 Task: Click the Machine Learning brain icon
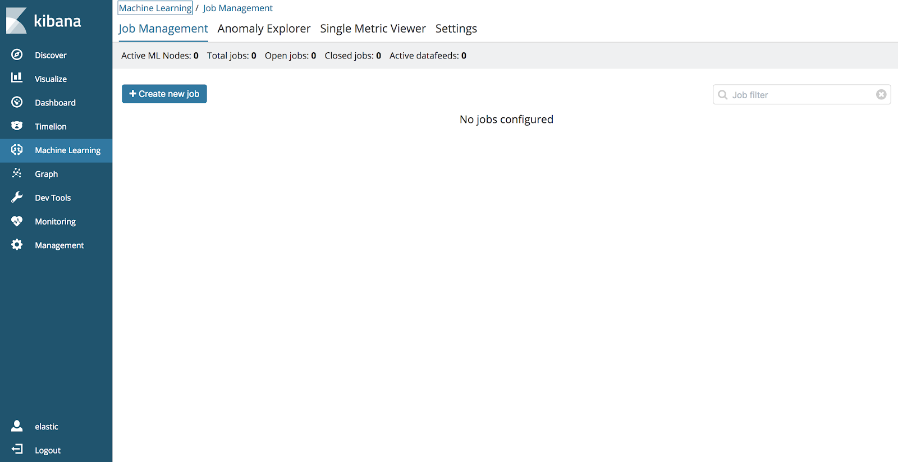tap(17, 149)
